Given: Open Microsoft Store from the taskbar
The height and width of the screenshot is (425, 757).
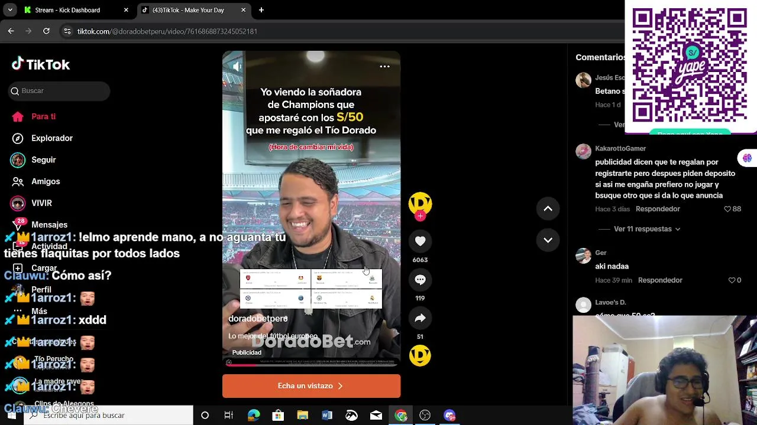Looking at the screenshot, I should tap(278, 416).
